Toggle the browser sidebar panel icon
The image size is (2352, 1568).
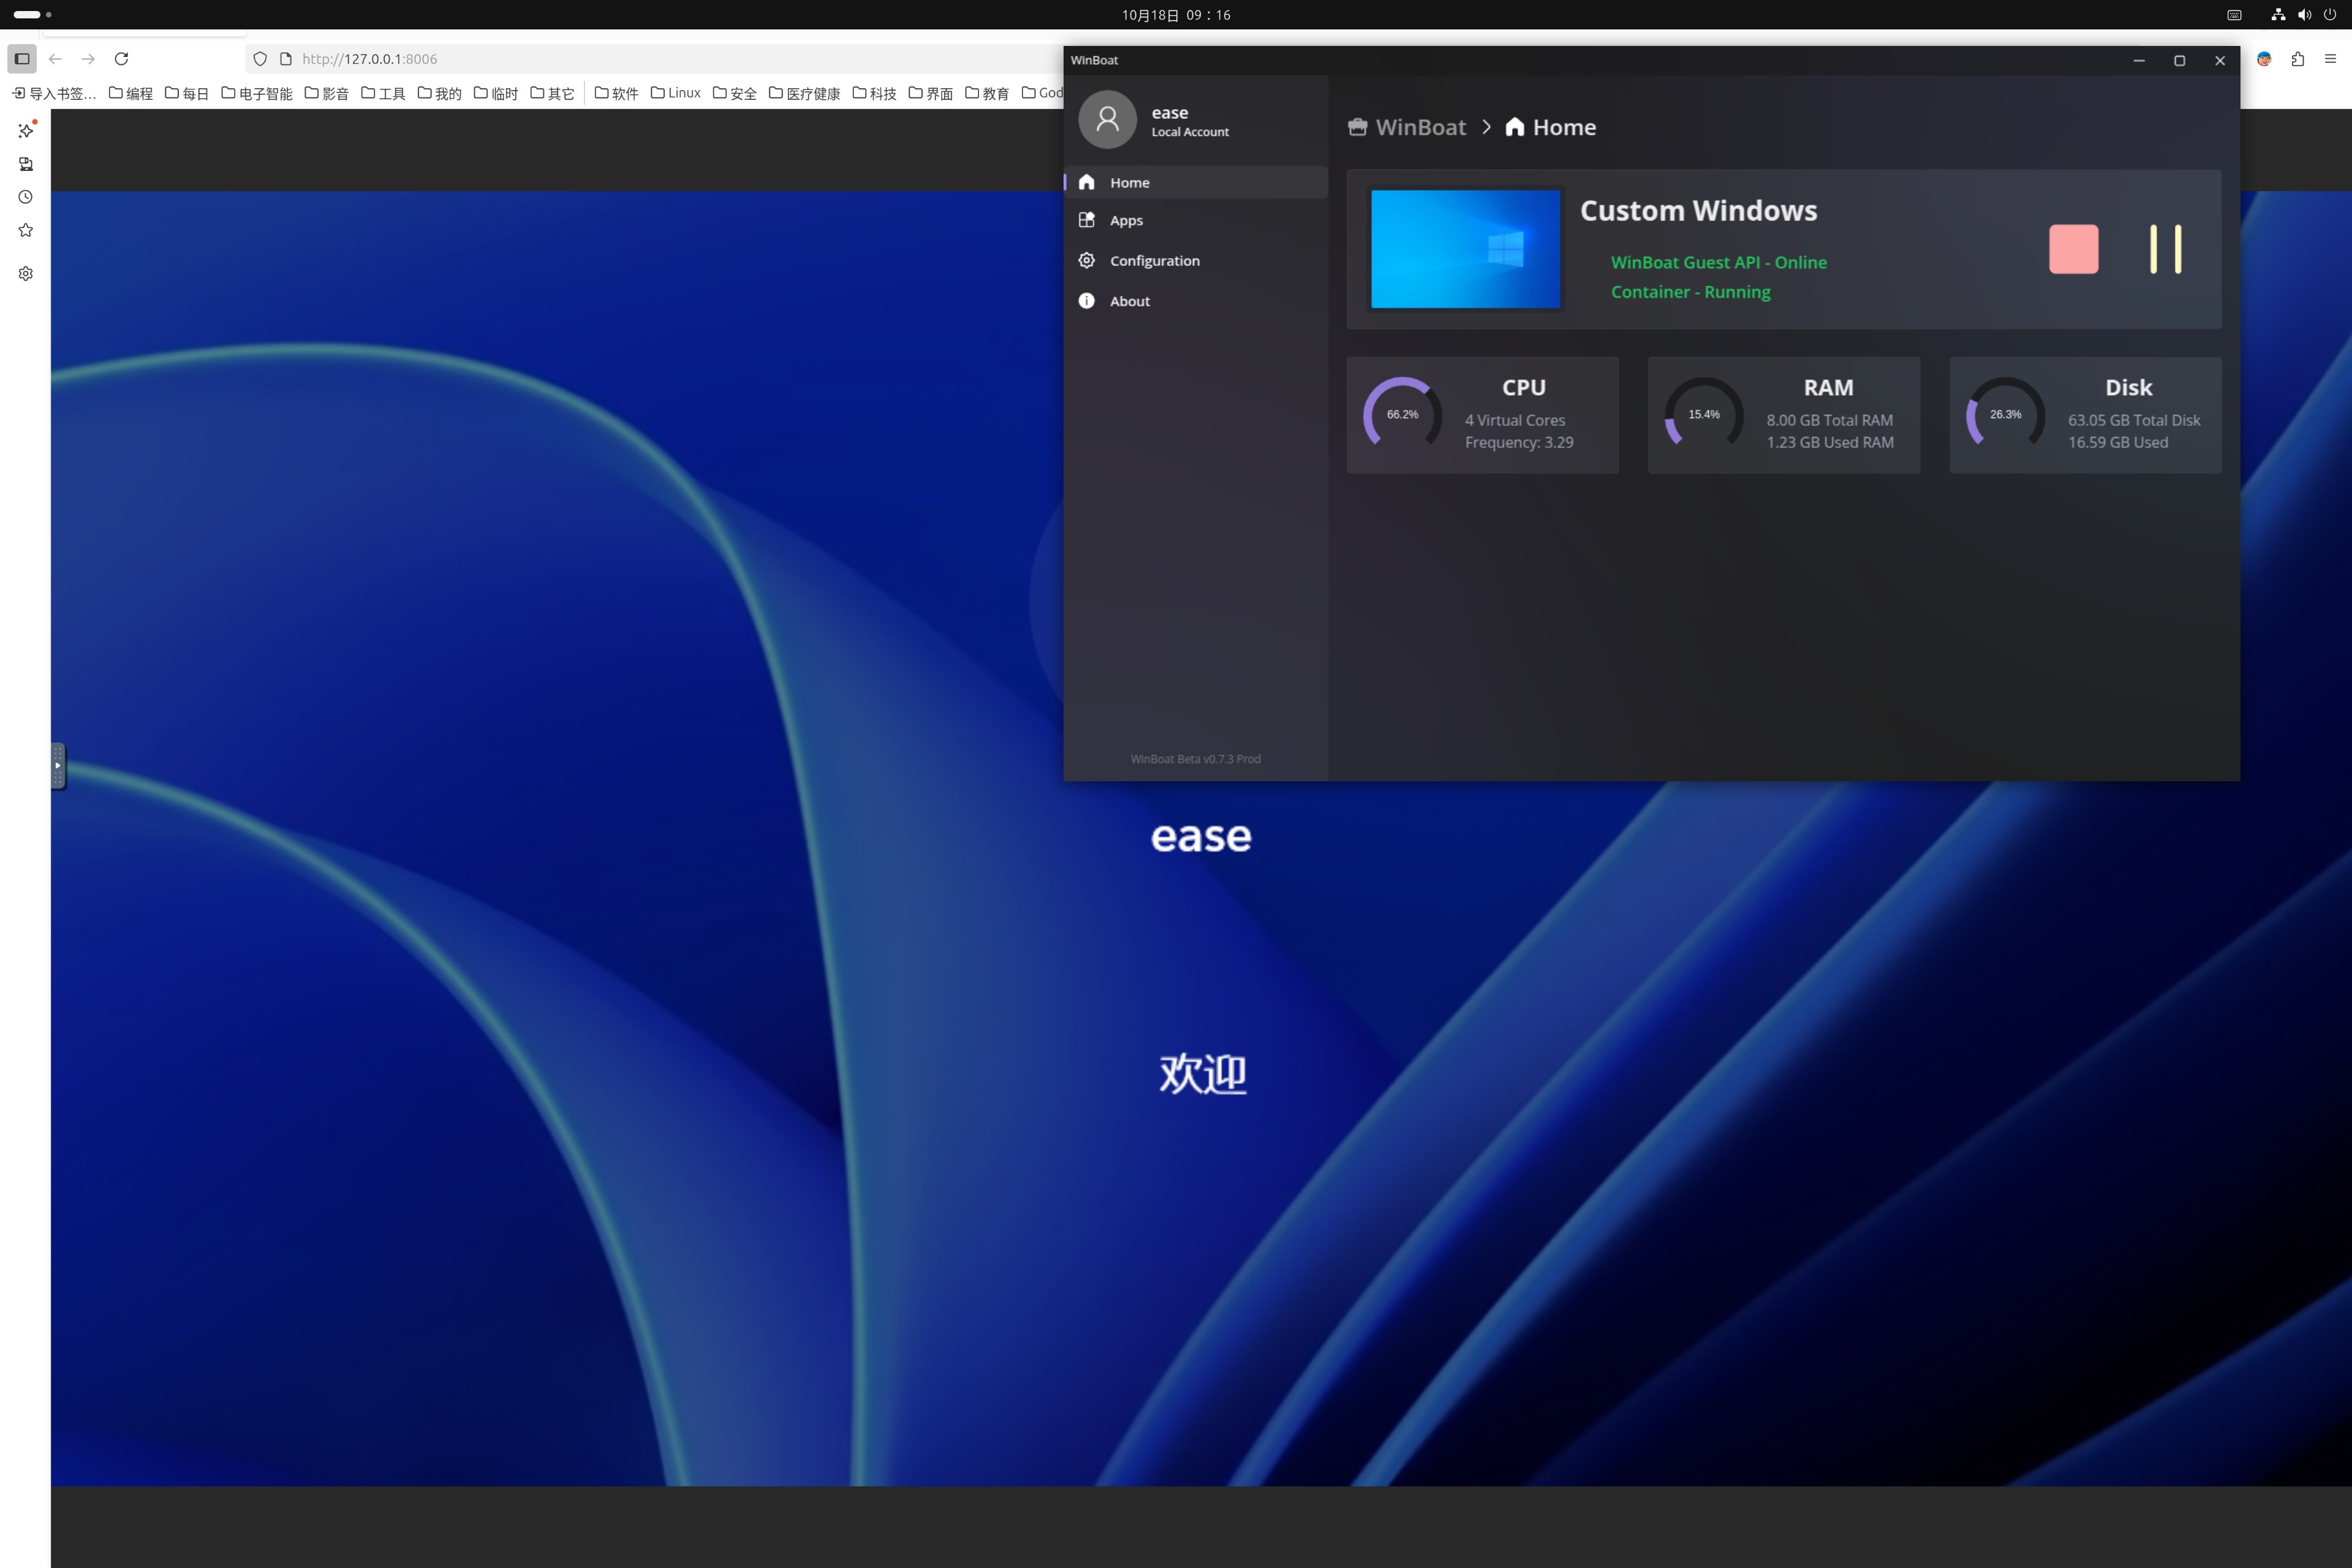[22, 59]
